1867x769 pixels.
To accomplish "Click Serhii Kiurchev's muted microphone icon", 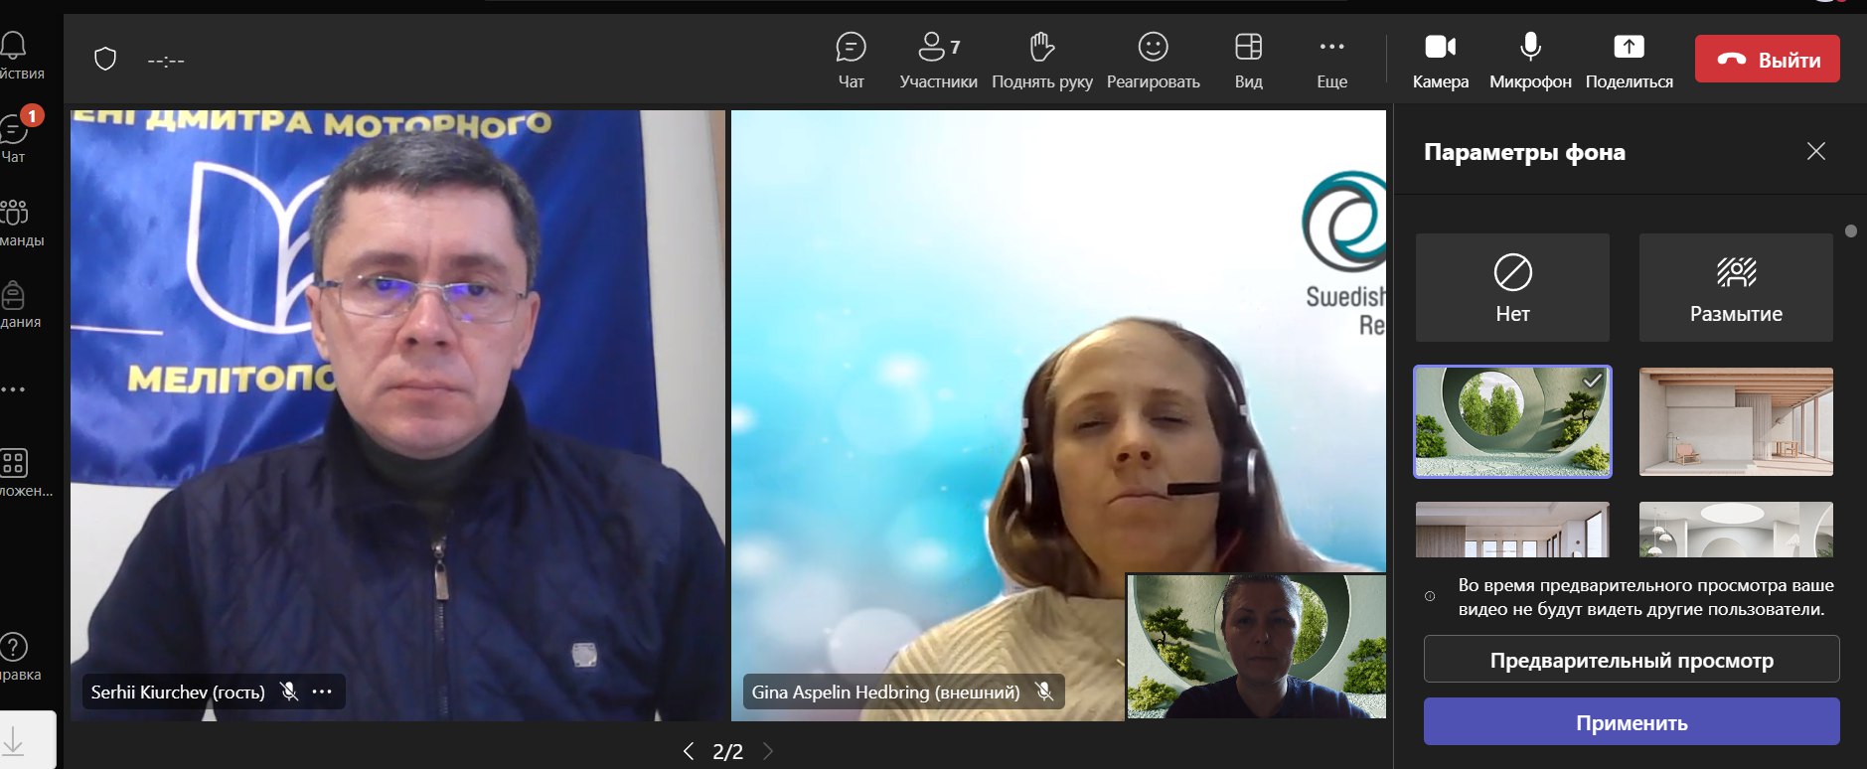I will (x=289, y=692).
